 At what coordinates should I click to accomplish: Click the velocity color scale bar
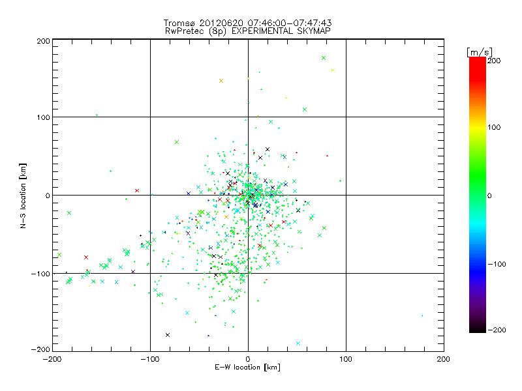click(x=478, y=195)
